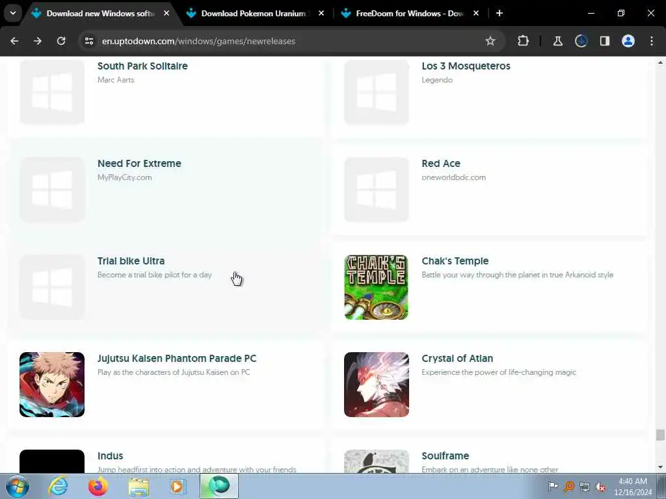The height and width of the screenshot is (499, 666).
Task: Open South Park Solitaire game link
Action: [x=142, y=66]
